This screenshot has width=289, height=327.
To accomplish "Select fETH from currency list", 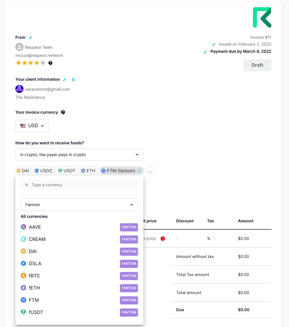I will (79, 288).
